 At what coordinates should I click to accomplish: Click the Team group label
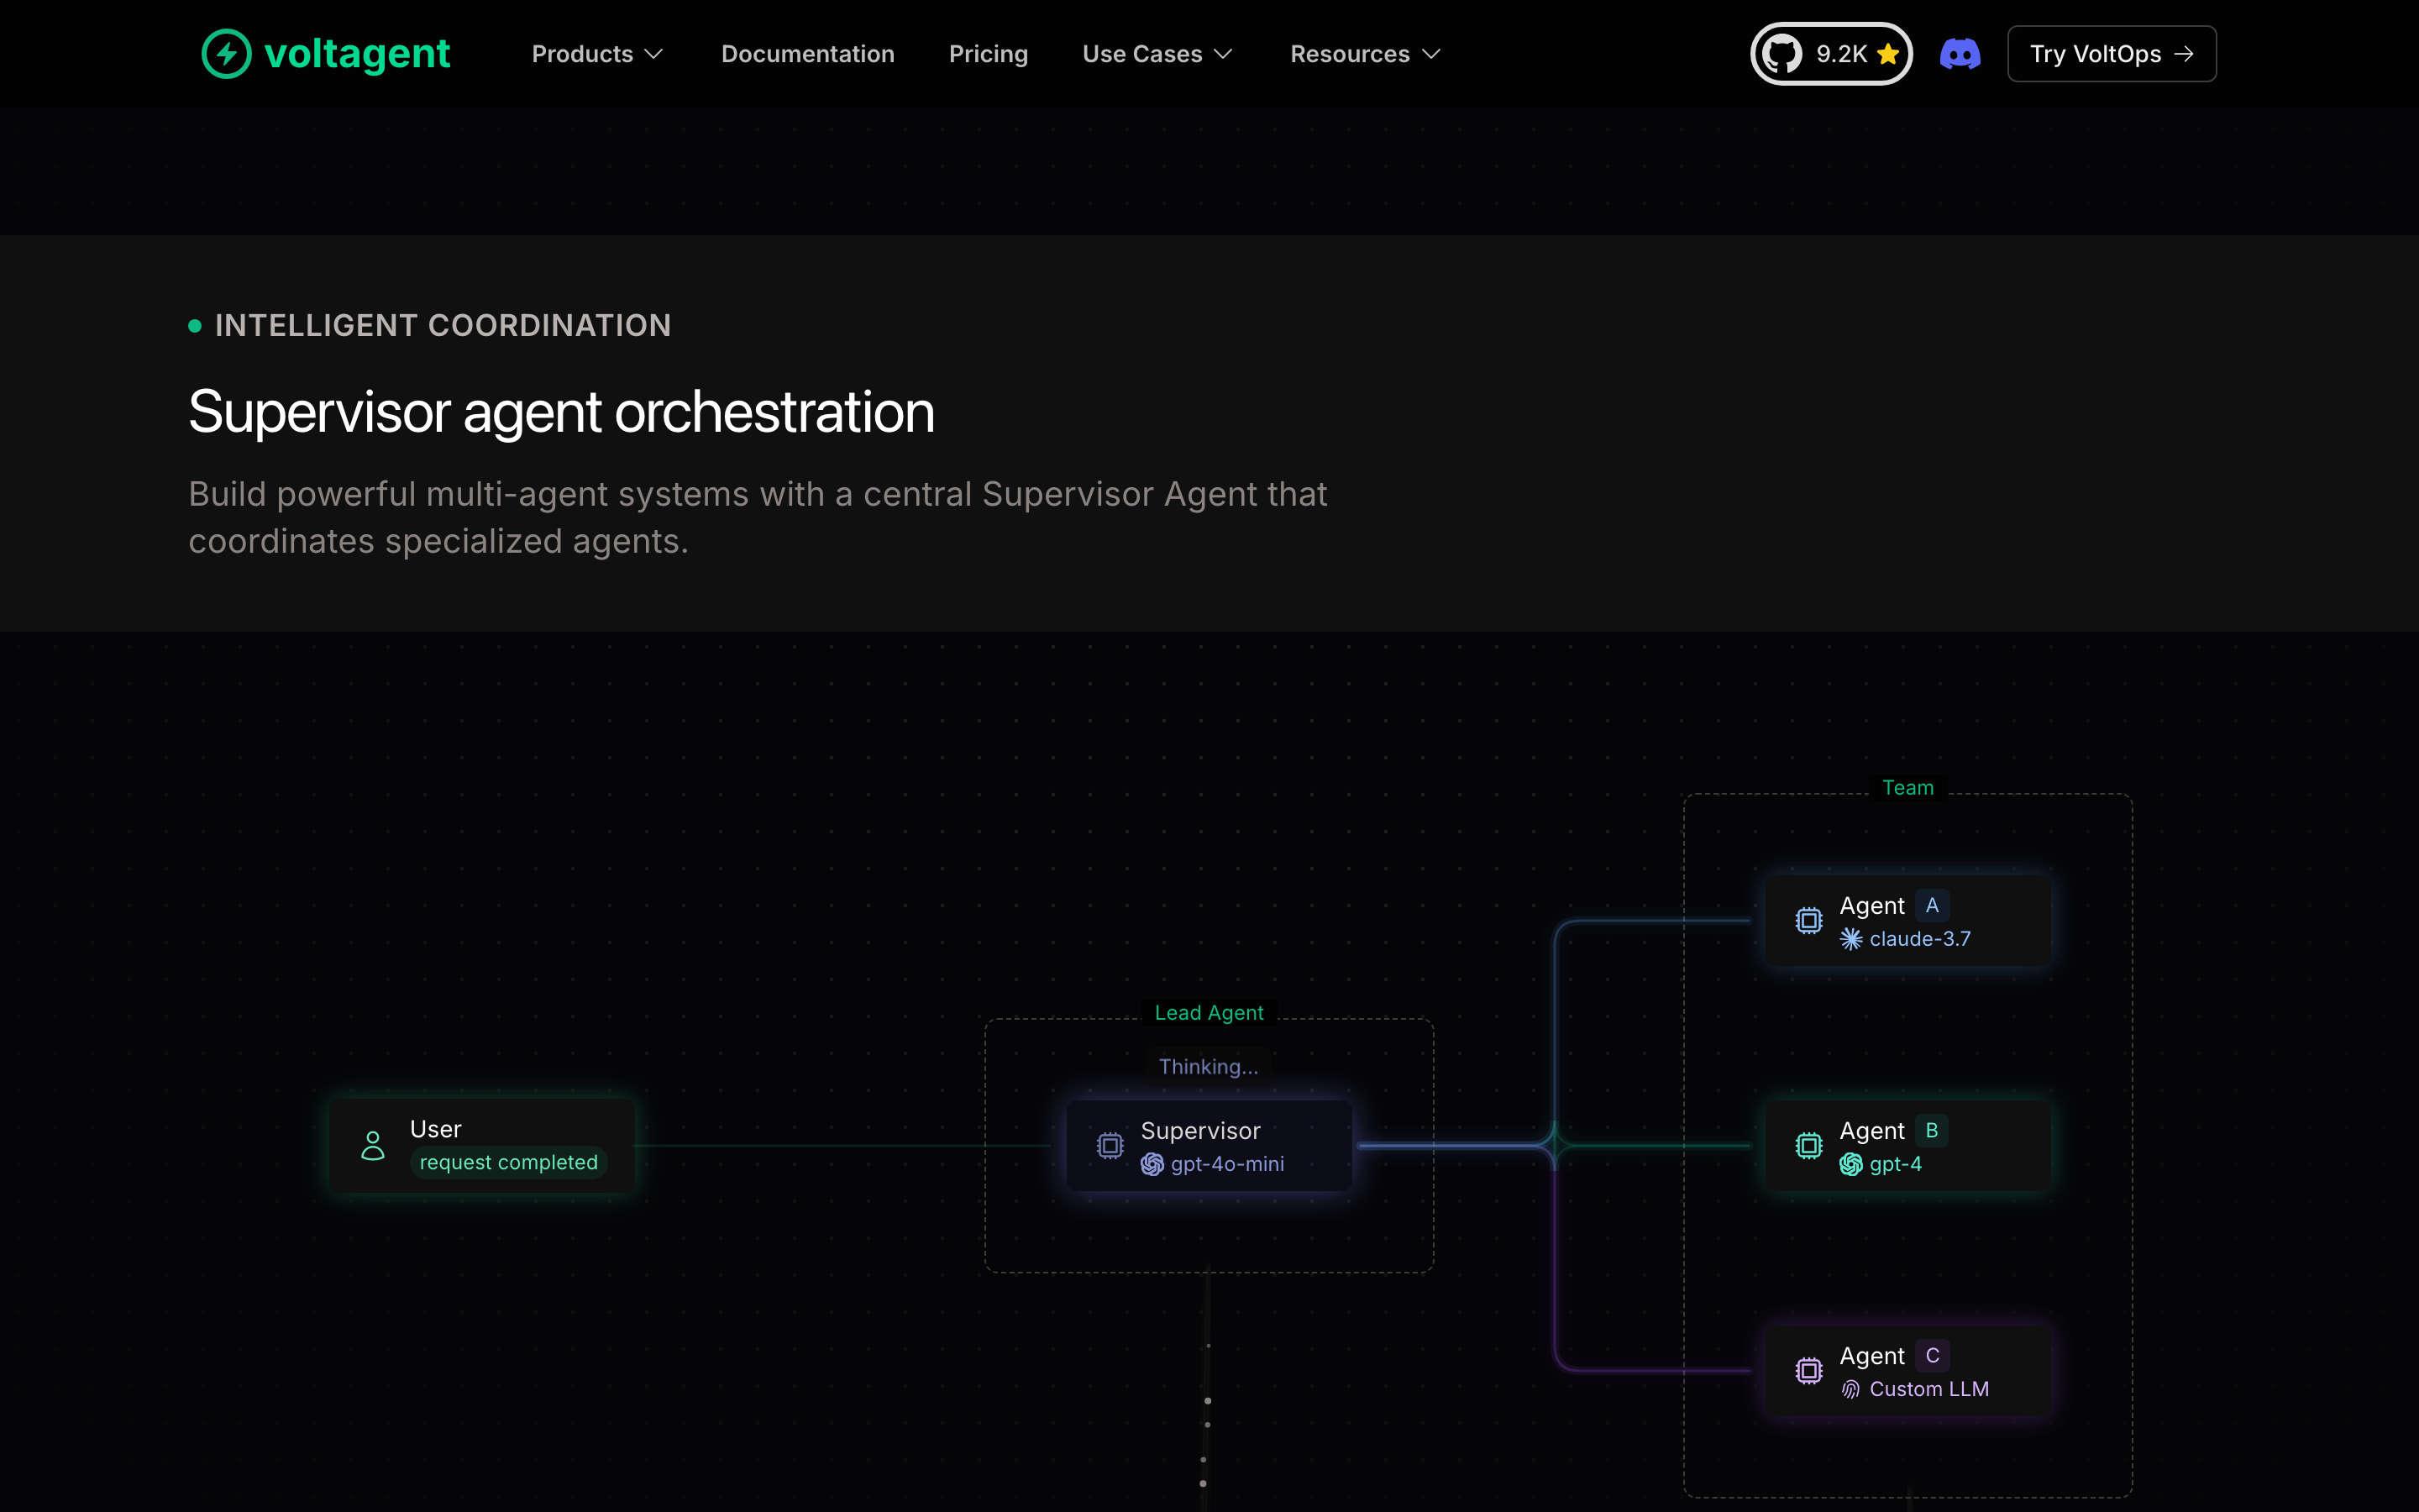tap(1907, 788)
